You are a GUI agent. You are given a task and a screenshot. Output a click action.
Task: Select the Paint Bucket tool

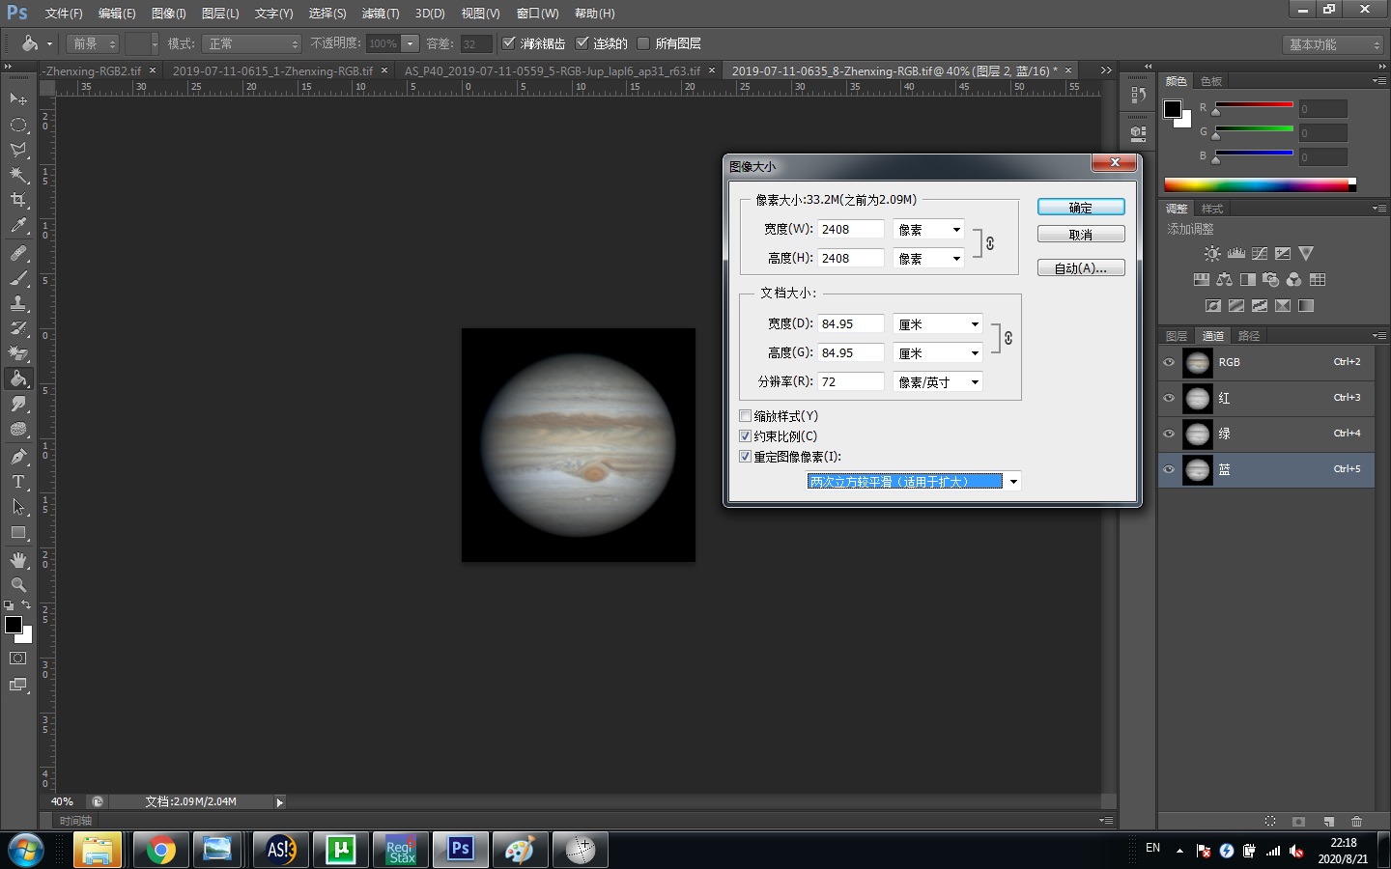tap(18, 378)
